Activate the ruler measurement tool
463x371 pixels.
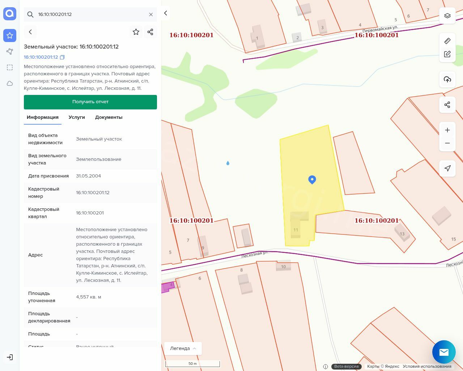point(447,41)
